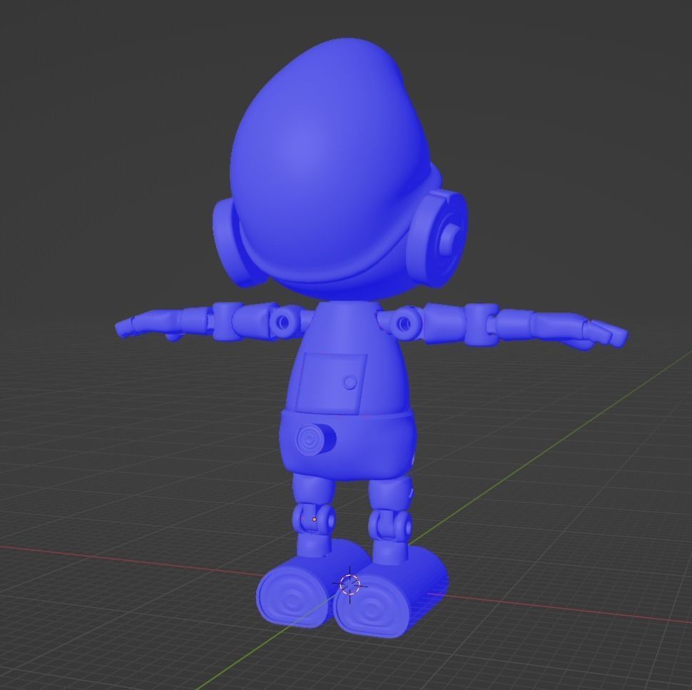Select the left arm elbow block

[226, 321]
